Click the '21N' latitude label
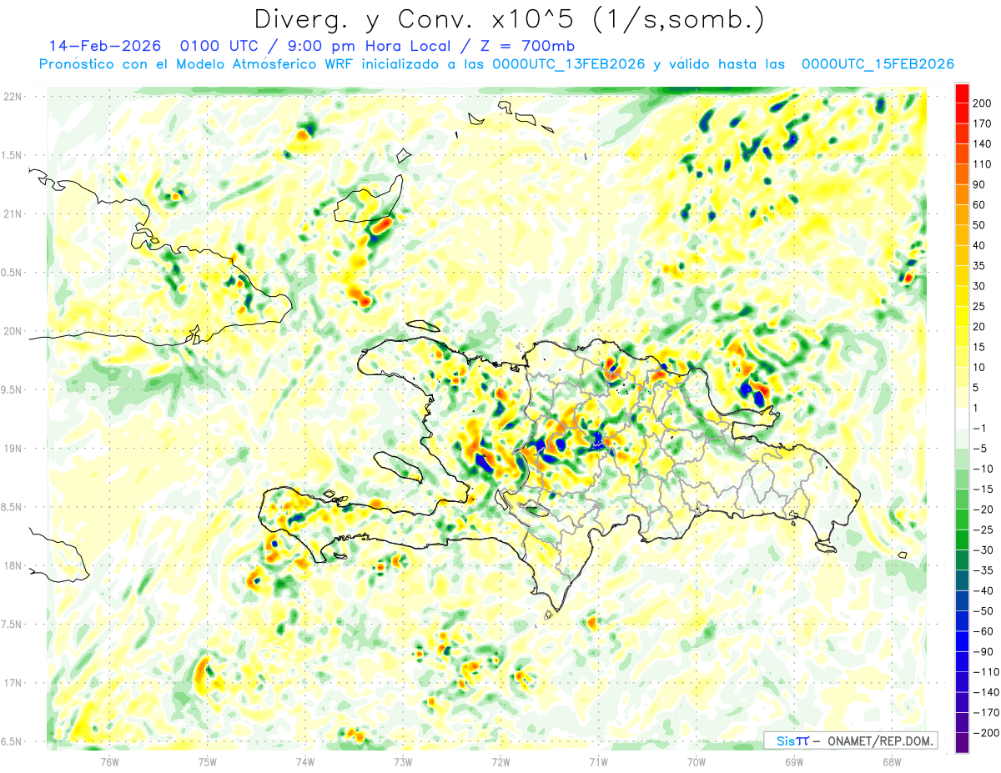Screen dimensions: 1001x773 pyautogui.click(x=13, y=214)
